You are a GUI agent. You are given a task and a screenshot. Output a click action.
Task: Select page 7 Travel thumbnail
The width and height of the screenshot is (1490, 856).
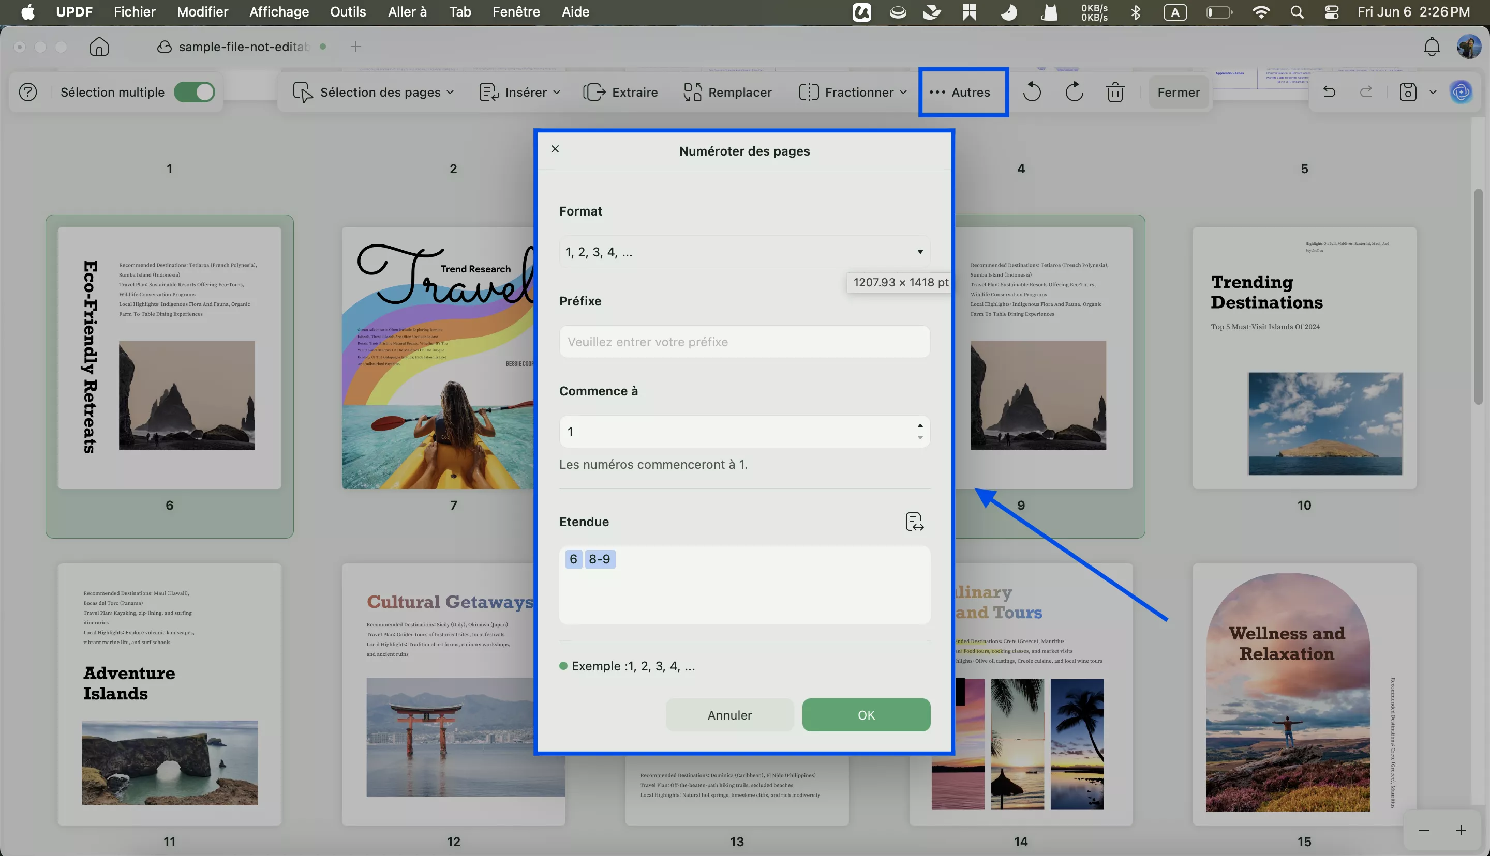pyautogui.click(x=438, y=358)
